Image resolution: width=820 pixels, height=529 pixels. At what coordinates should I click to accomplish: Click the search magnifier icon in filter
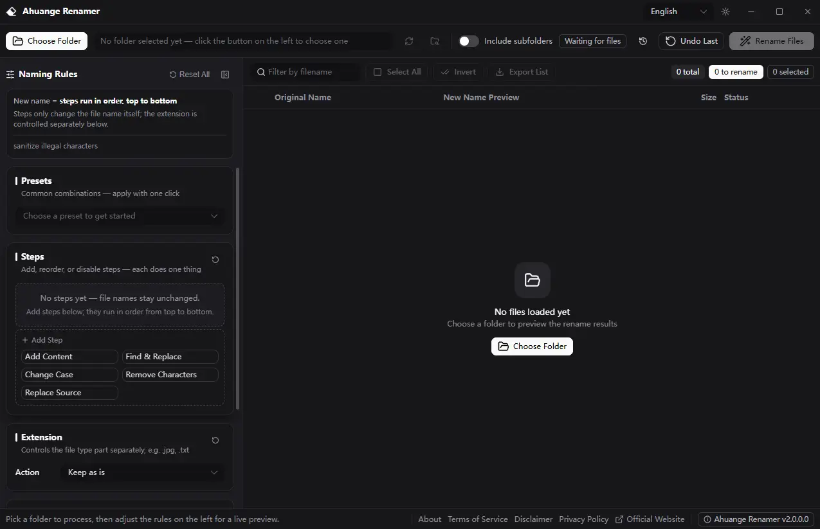tap(261, 72)
